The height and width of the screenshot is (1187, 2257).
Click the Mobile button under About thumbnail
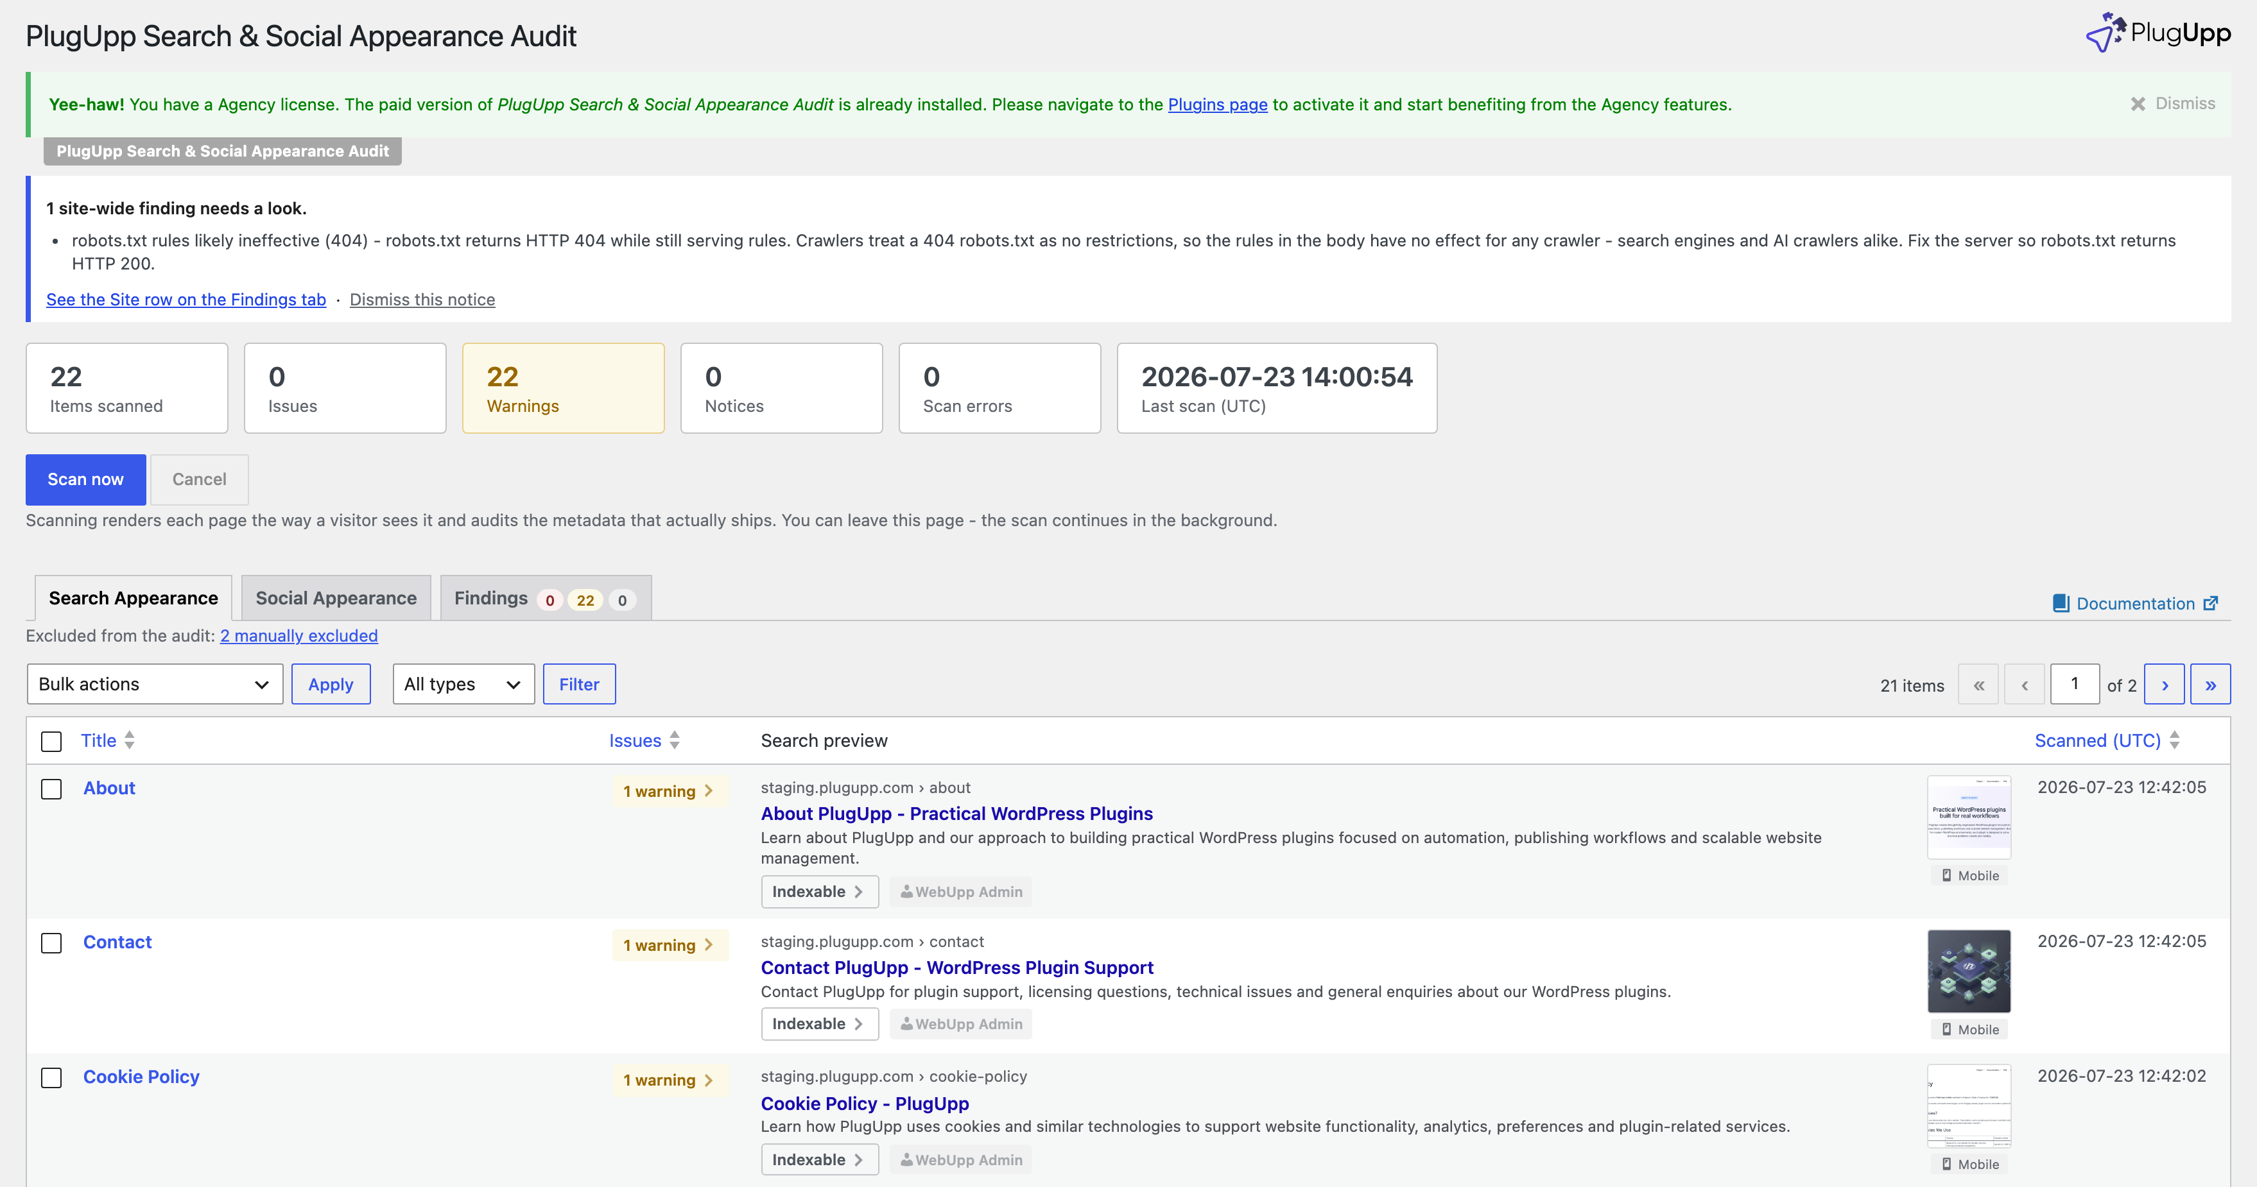[1969, 876]
